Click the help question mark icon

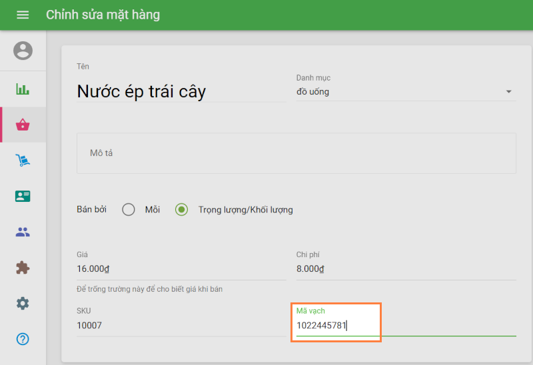point(23,339)
